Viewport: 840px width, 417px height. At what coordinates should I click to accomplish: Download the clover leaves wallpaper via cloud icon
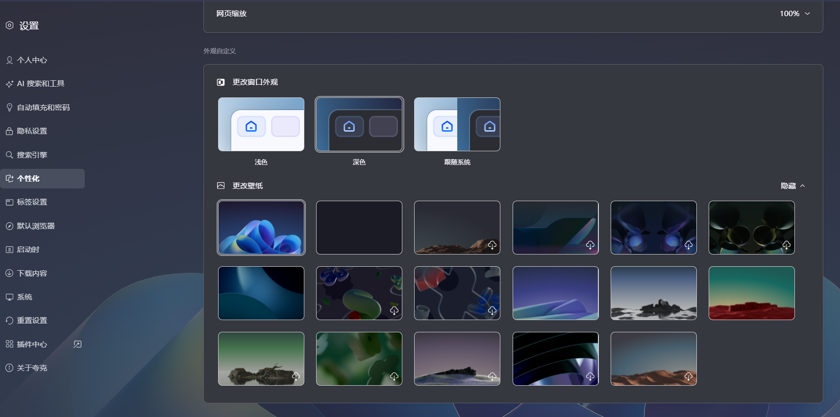[394, 376]
